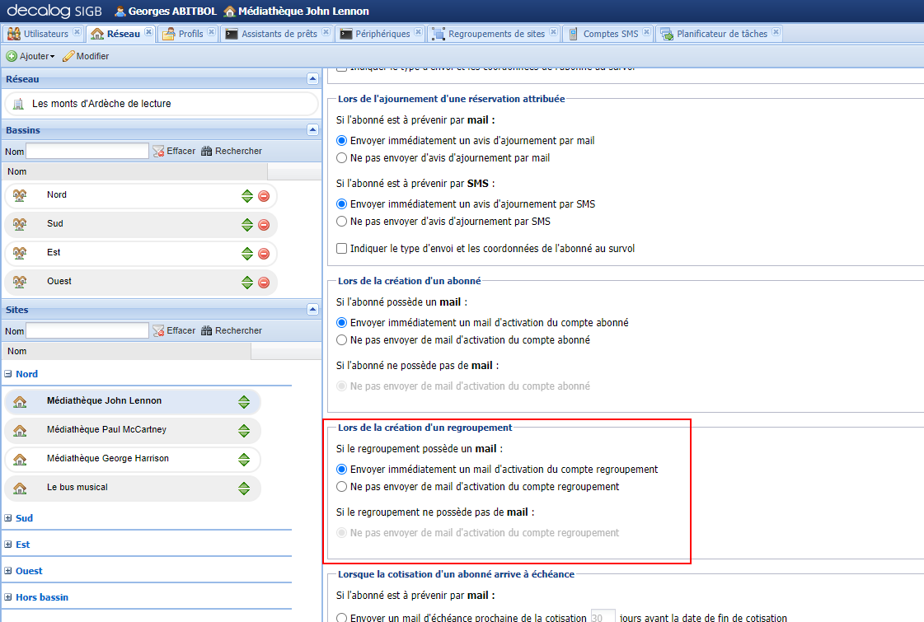Click the Nom input field in the Sites panel

(87, 330)
